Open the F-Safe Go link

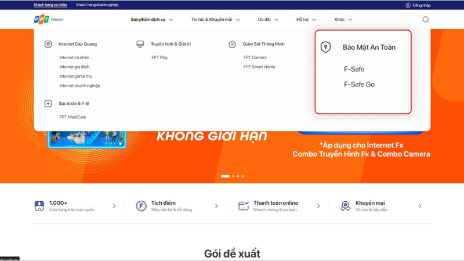(359, 85)
